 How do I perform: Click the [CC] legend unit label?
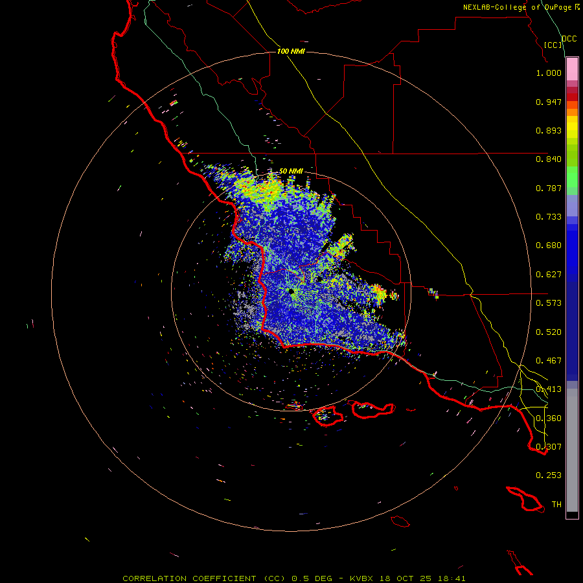point(553,45)
